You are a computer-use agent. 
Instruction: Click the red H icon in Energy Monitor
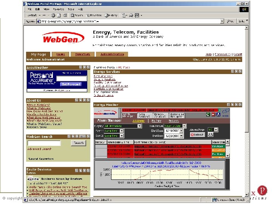tap(213, 114)
